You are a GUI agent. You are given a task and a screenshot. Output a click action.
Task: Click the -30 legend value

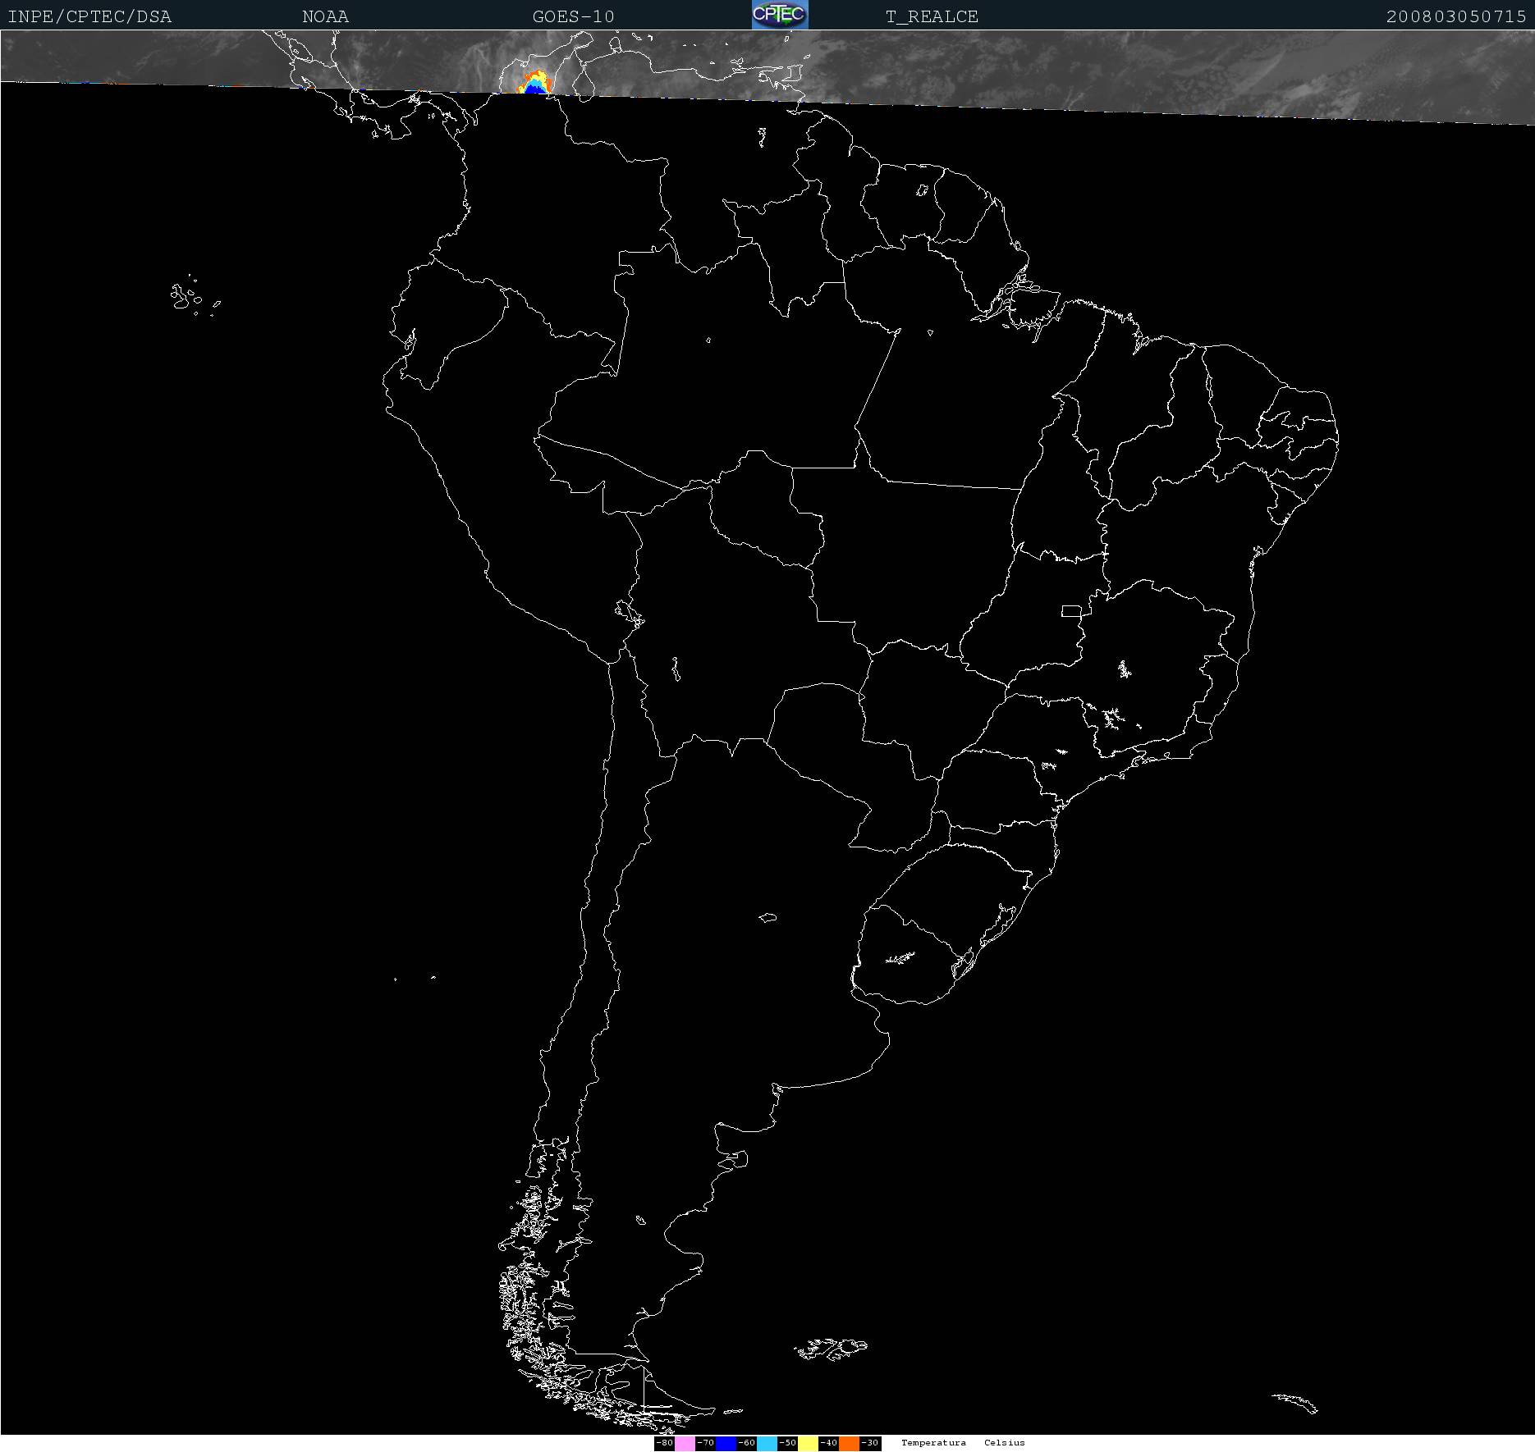[870, 1443]
